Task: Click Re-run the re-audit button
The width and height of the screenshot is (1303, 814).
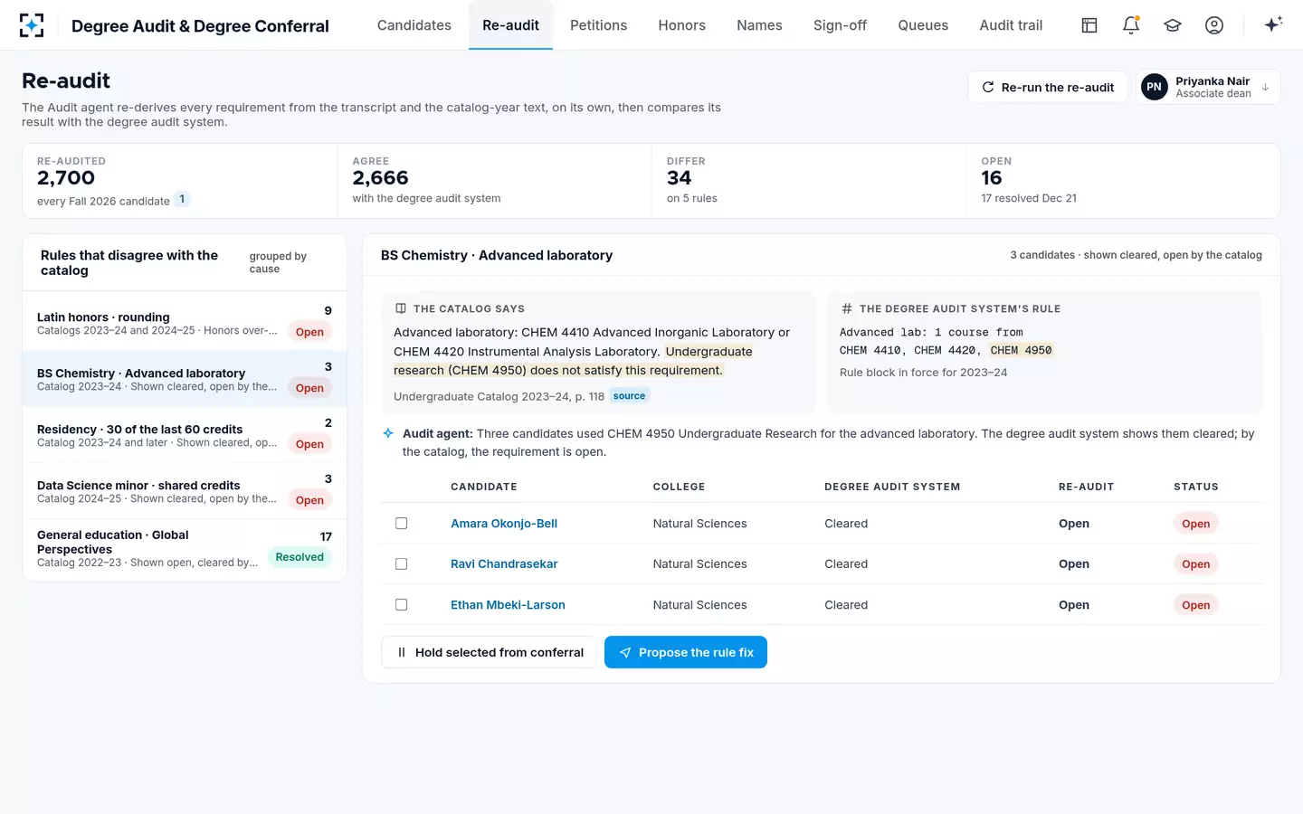Action: click(x=1048, y=87)
